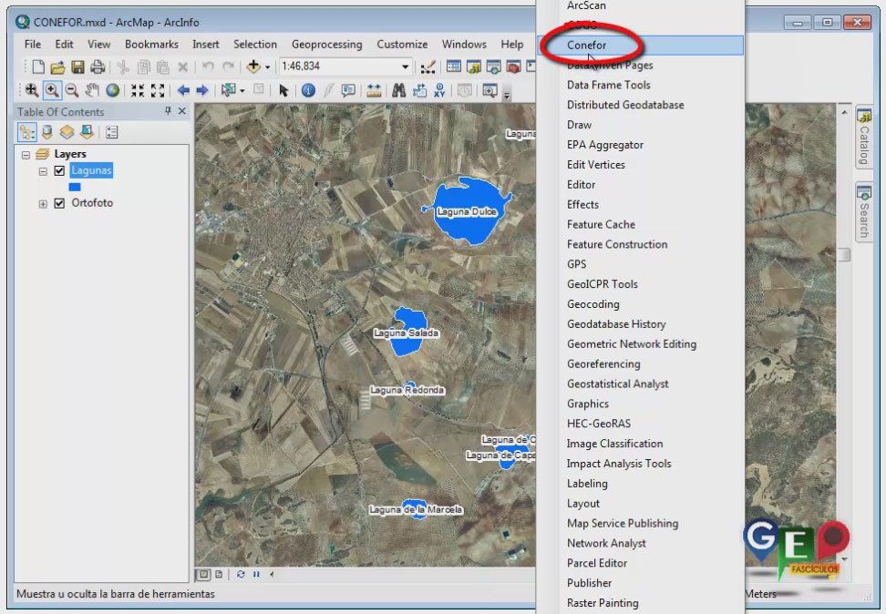Toggle visibility of Ortofoto layer
The image size is (886, 614).
[59, 203]
